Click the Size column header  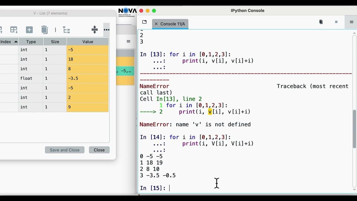pos(55,42)
